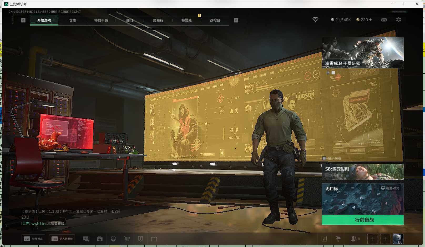Enable the 开启排位 checkbox

pos(327,175)
